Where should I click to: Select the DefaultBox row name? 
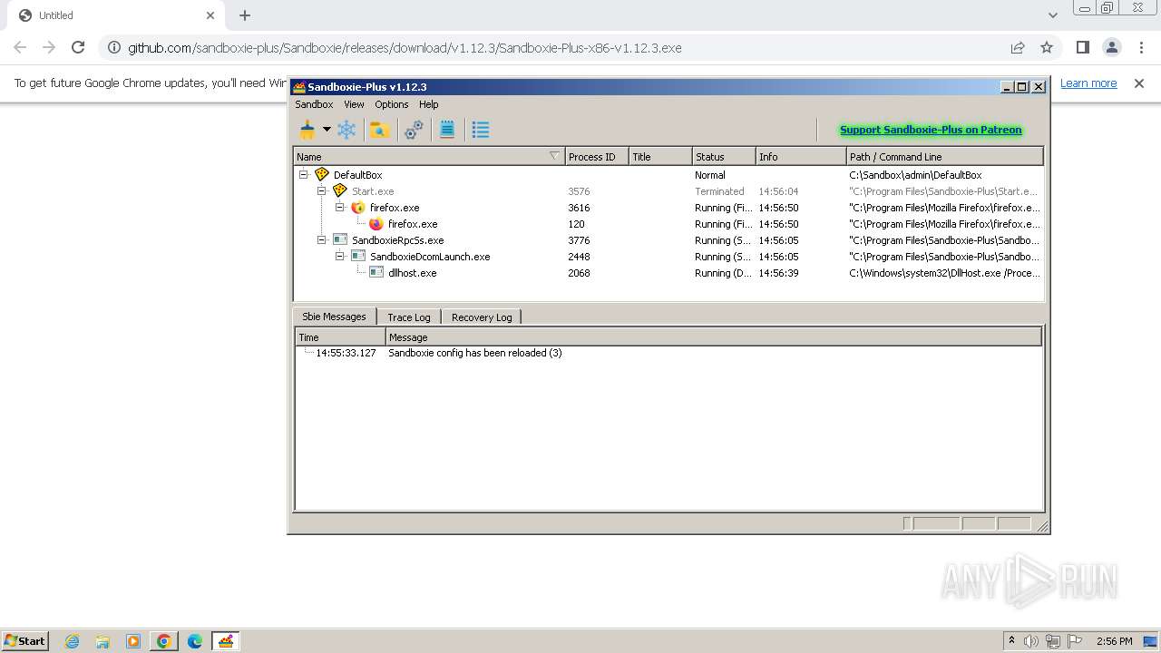pos(357,175)
